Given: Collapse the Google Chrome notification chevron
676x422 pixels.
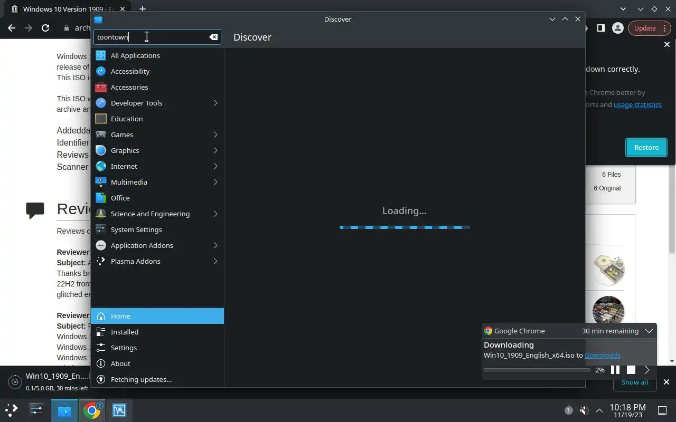Looking at the screenshot, I should click(649, 331).
